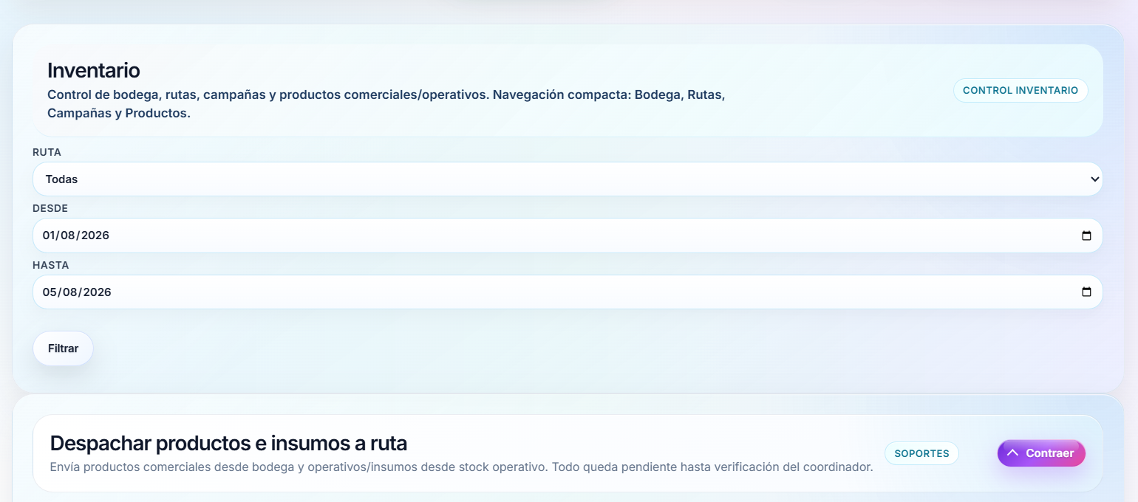Click the Soportes badge
This screenshot has width=1138, height=502.
(x=921, y=453)
